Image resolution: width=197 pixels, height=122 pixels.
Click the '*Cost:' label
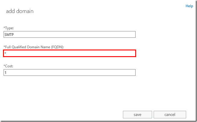coord(9,66)
